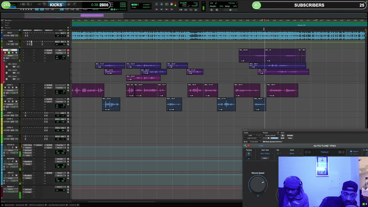This screenshot has width=368, height=207.
Task: Click the Go to End transport button
Action: (x=171, y=9)
